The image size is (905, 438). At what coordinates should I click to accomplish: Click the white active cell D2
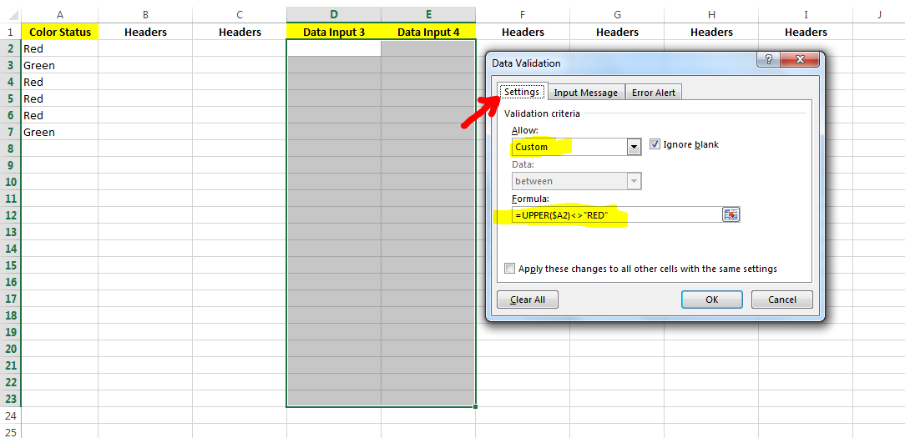click(x=334, y=48)
